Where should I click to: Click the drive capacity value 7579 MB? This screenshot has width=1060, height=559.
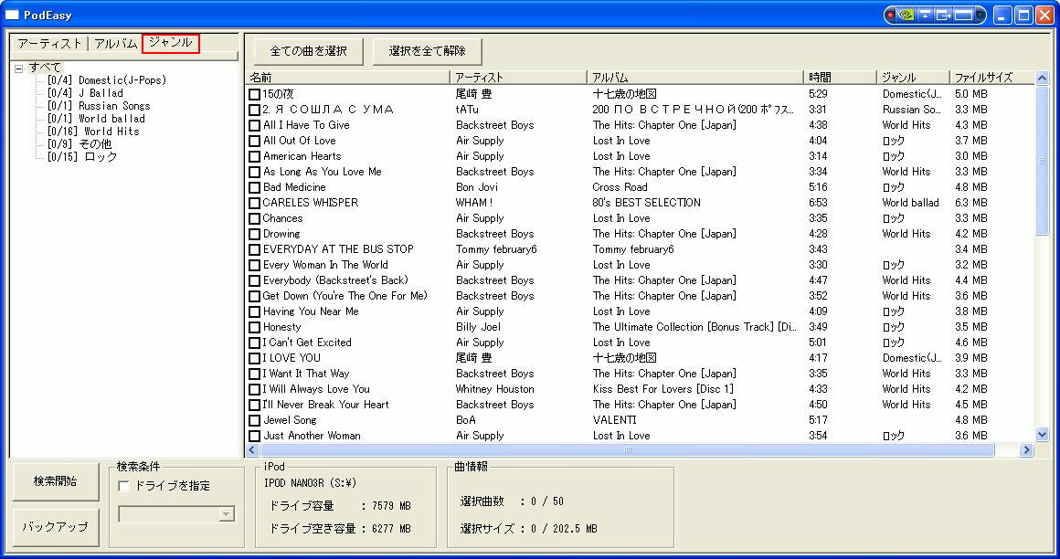point(391,507)
